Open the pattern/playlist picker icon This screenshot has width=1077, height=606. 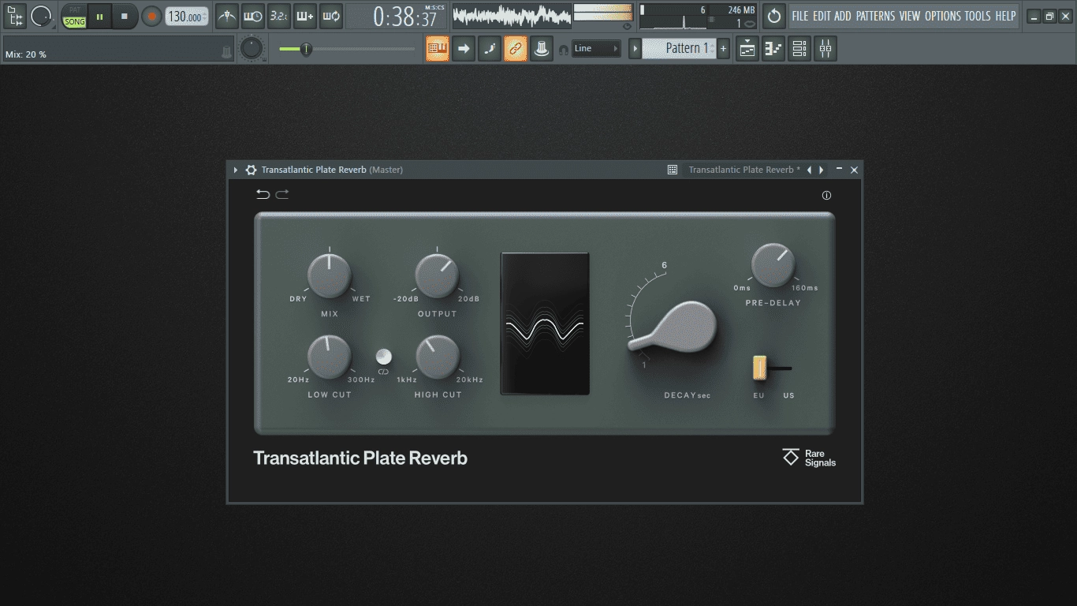[15, 16]
